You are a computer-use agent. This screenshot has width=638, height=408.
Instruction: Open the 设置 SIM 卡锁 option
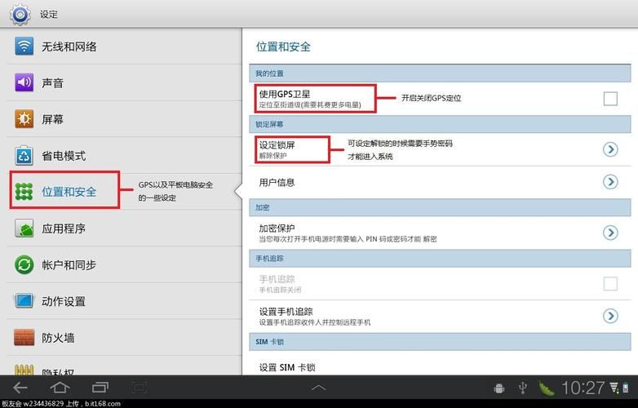click(286, 367)
